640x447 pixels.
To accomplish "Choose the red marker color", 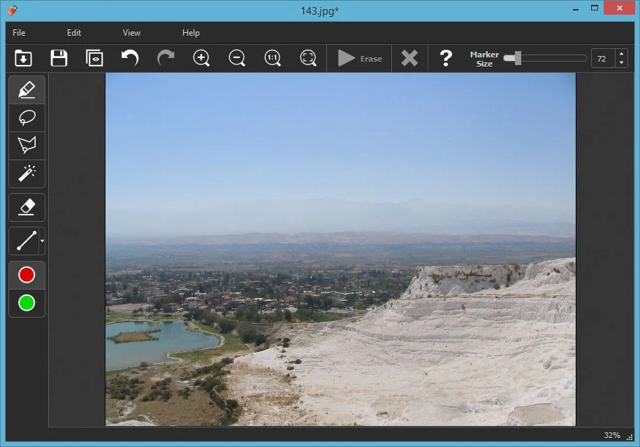I will [x=27, y=275].
